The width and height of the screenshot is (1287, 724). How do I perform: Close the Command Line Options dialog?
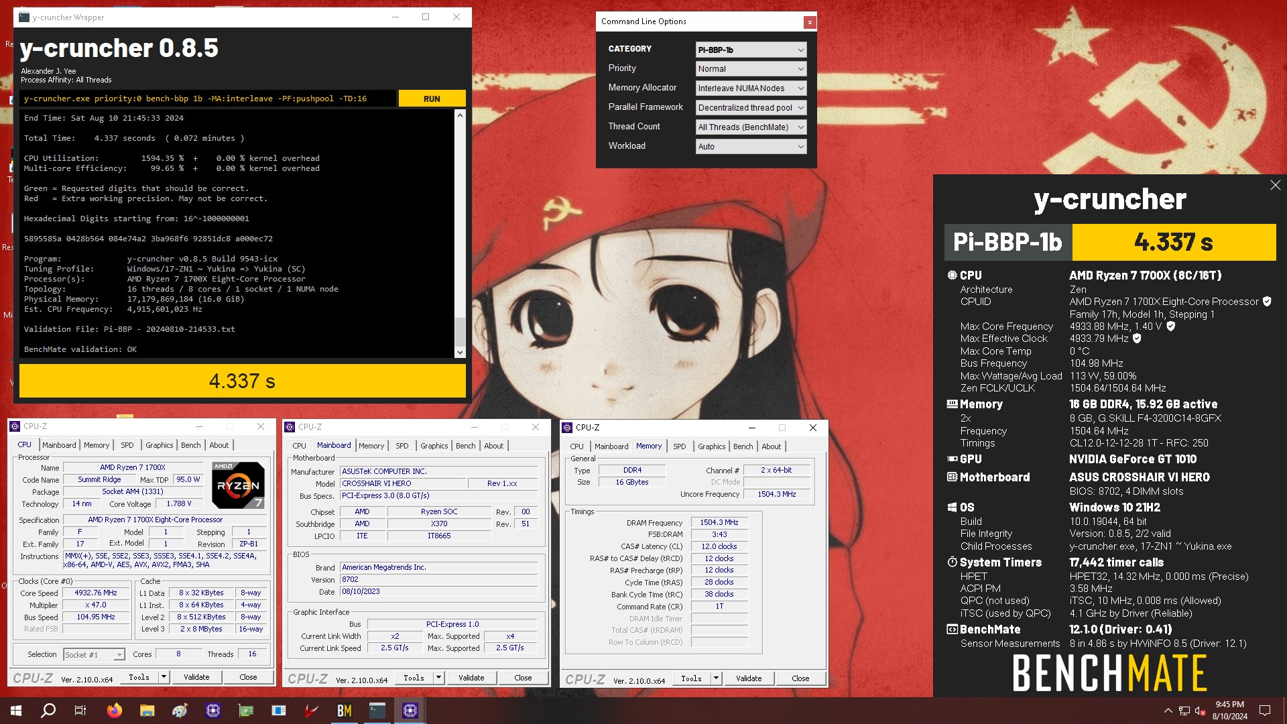[810, 22]
